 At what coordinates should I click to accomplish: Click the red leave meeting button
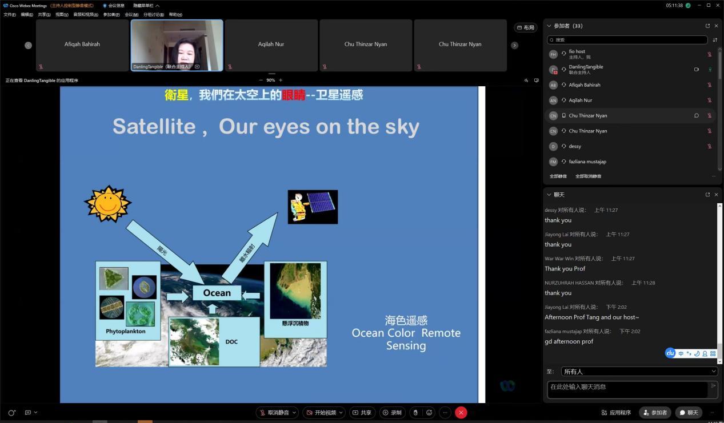(461, 412)
